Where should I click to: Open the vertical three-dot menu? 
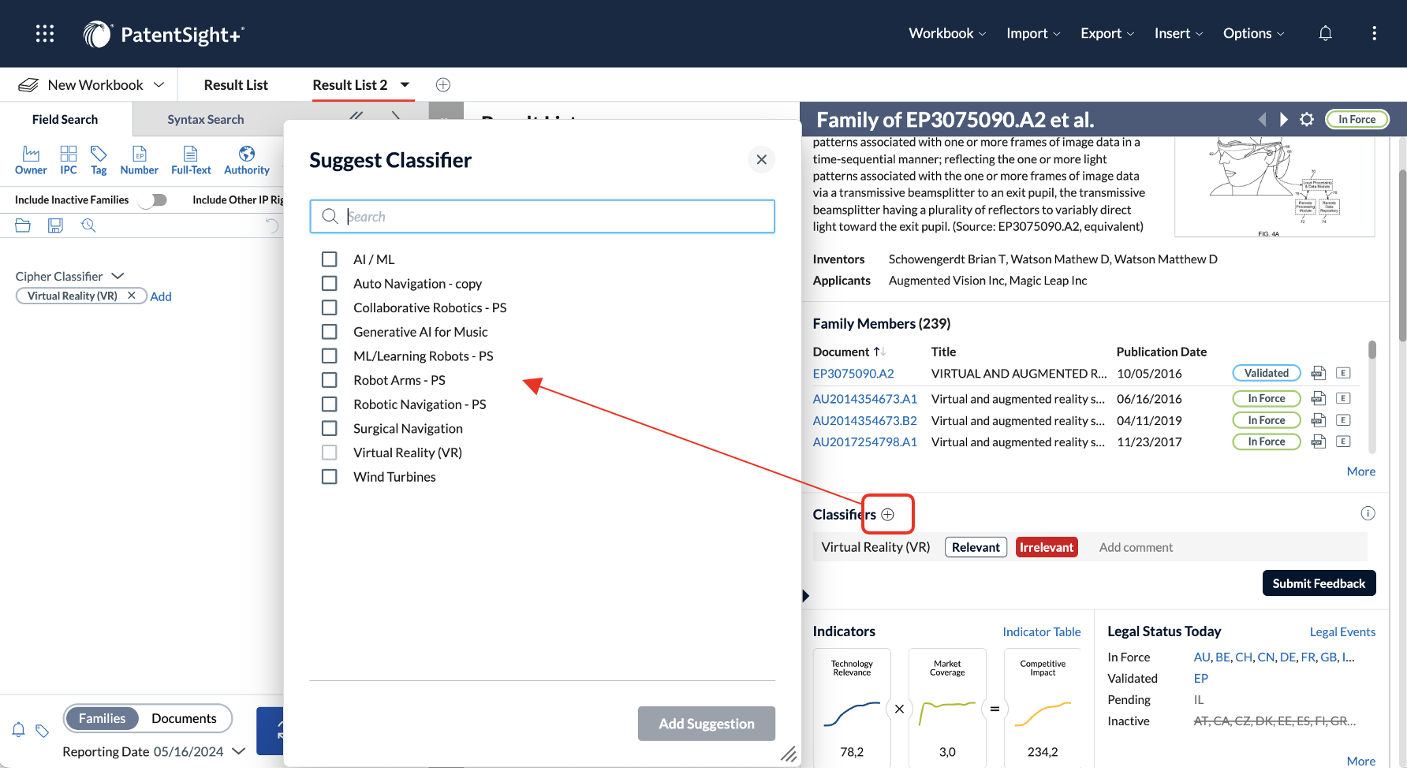[1374, 33]
